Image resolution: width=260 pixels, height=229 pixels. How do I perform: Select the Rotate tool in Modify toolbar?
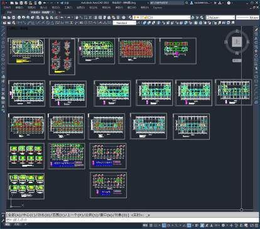coord(256,55)
